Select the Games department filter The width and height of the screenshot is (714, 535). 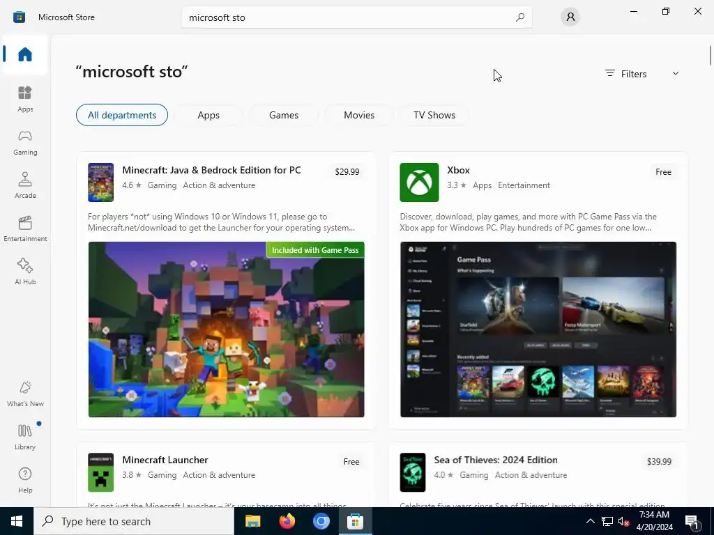(284, 115)
